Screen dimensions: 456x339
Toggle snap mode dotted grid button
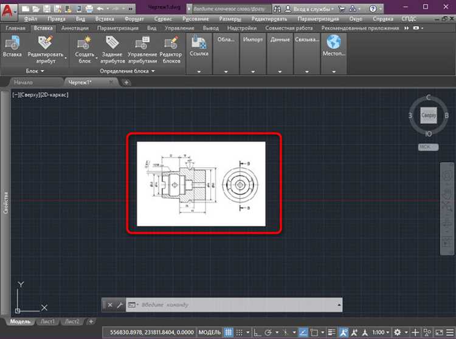click(x=239, y=332)
